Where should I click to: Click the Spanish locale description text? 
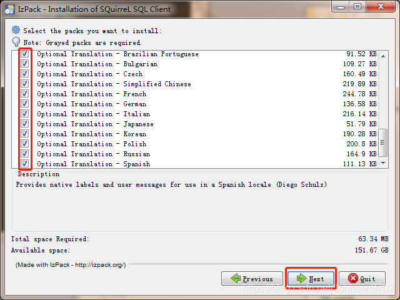171,184
